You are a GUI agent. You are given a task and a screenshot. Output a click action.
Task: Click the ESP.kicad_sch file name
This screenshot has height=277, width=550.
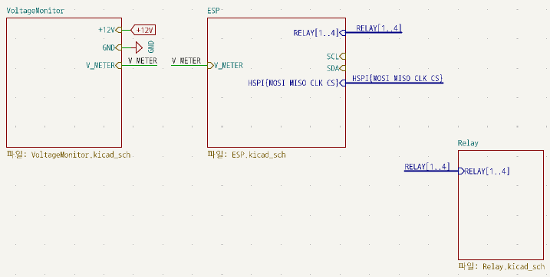click(259, 155)
